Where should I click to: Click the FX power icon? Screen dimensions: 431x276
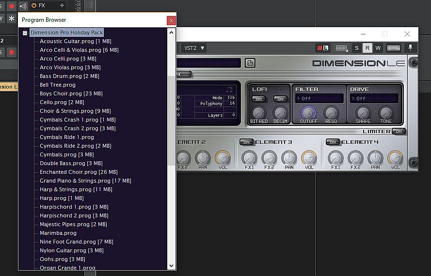coord(33,5)
